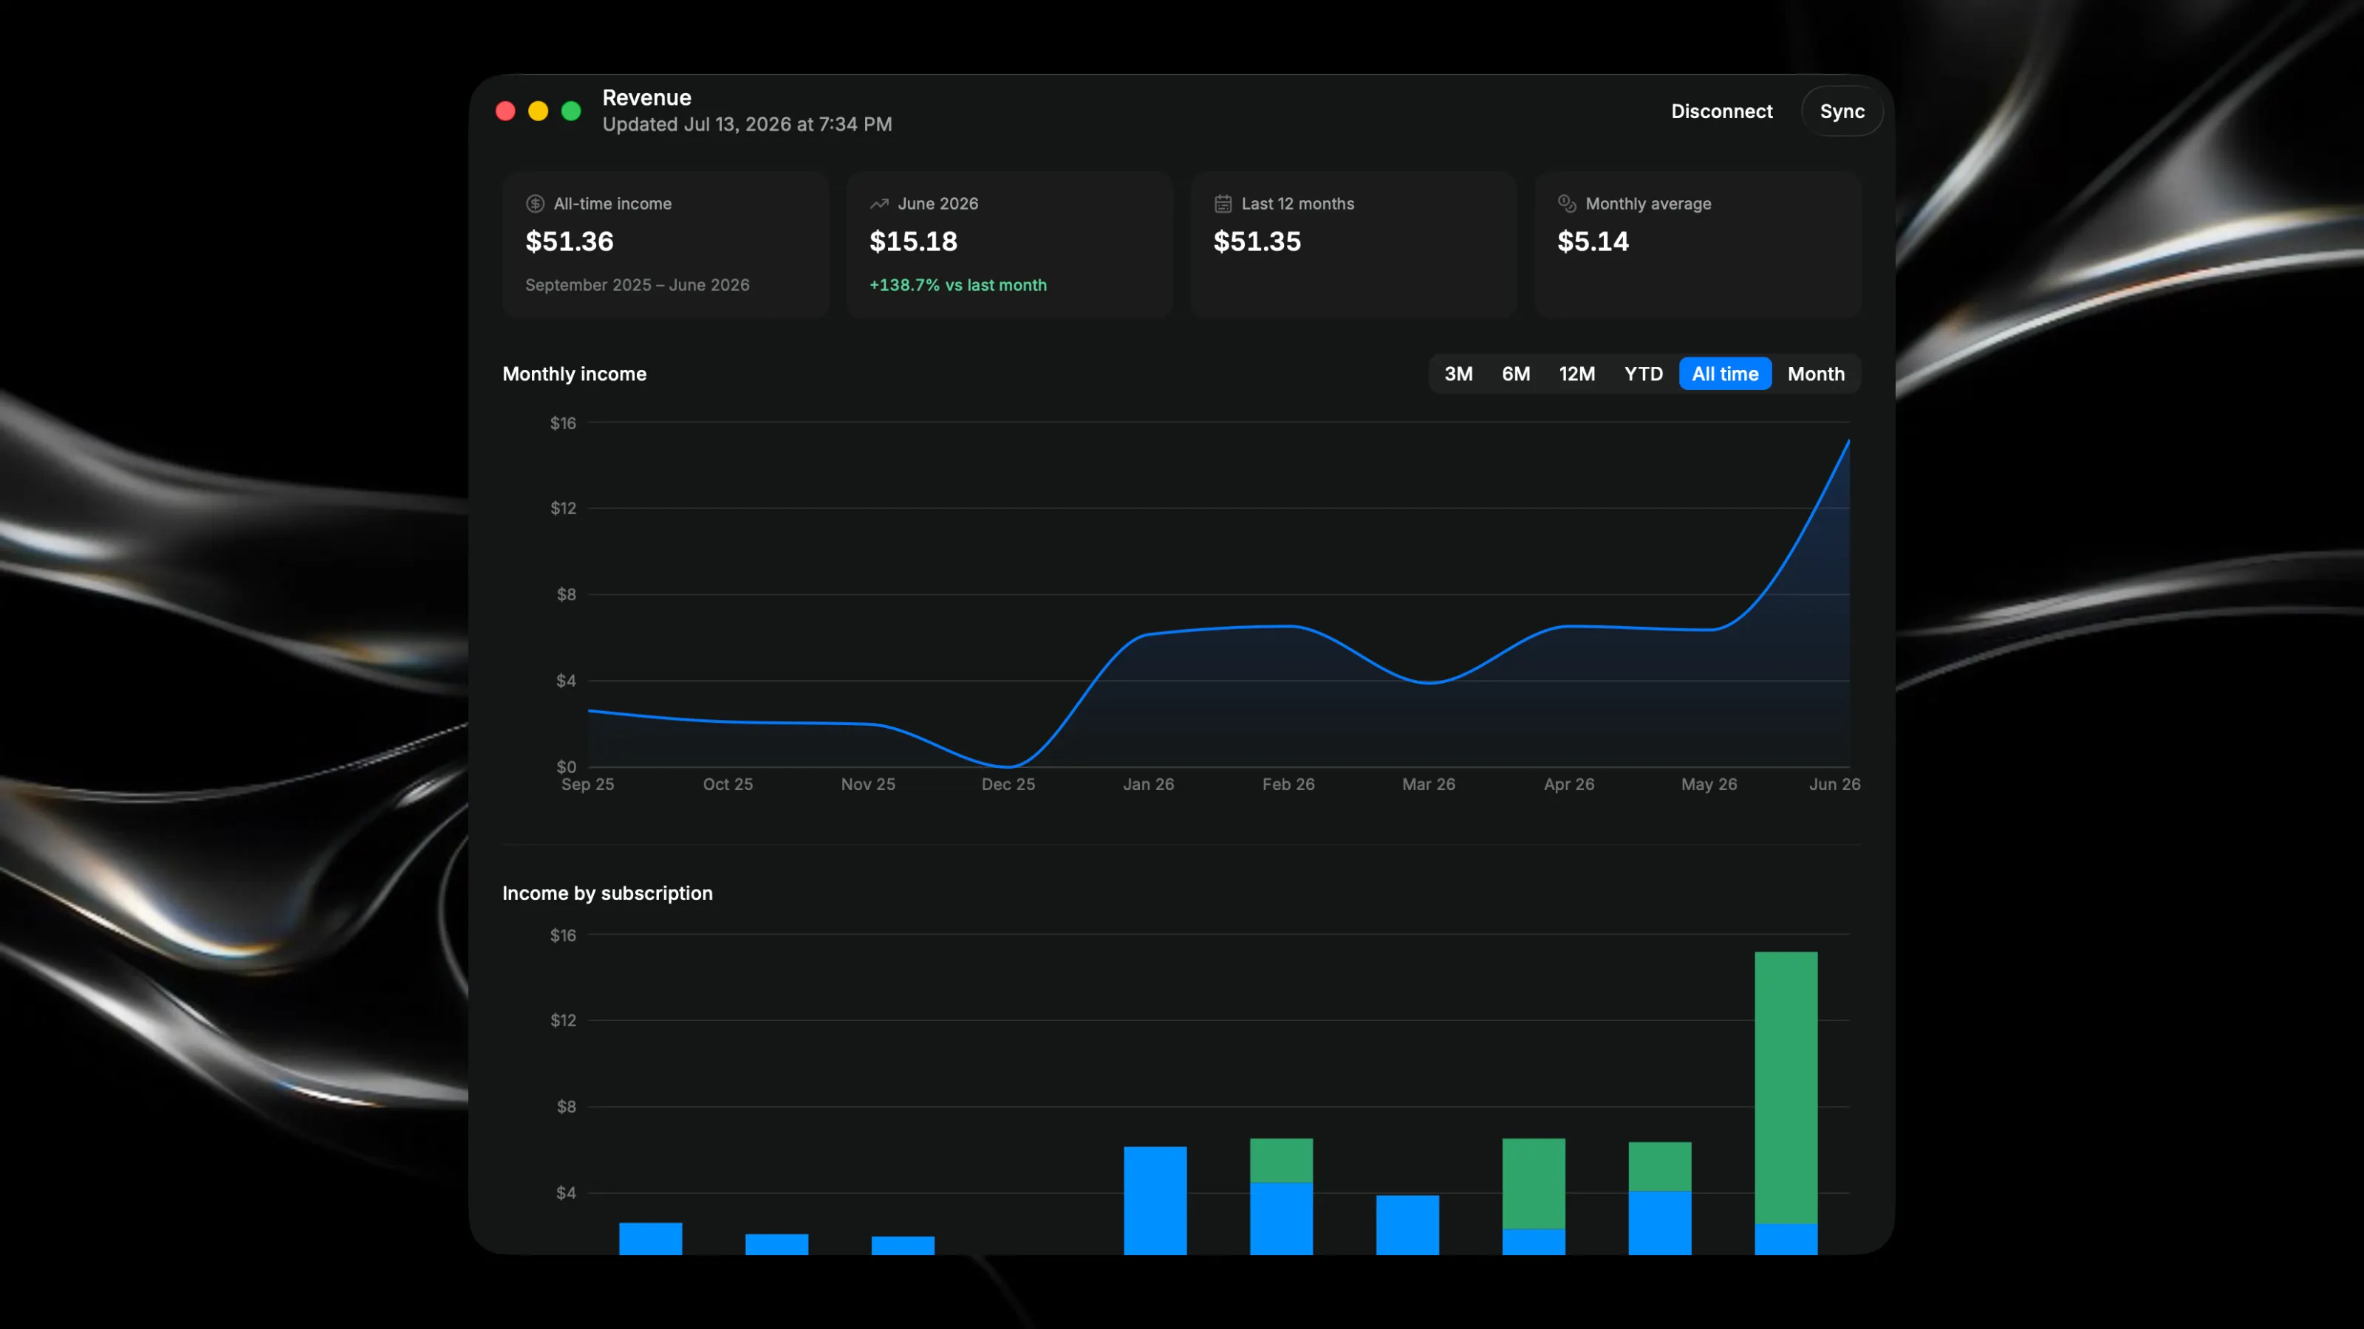
Task: Switch chart range to 6M
Action: click(x=1516, y=374)
